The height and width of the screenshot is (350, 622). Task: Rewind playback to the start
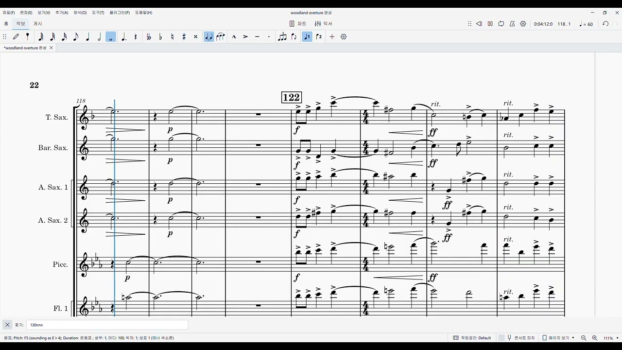point(479,24)
